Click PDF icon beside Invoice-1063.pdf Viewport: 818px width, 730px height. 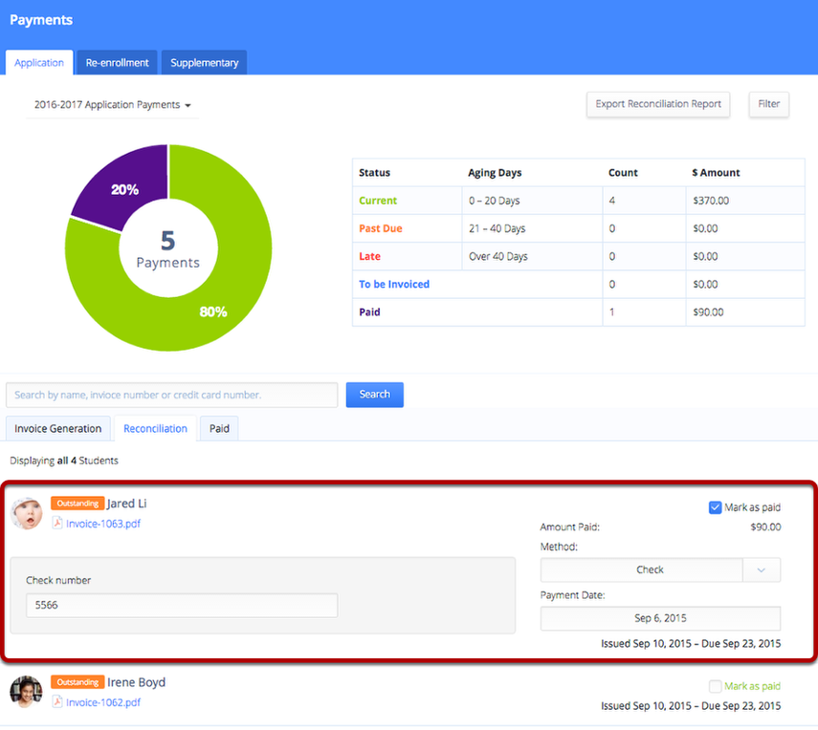click(57, 524)
